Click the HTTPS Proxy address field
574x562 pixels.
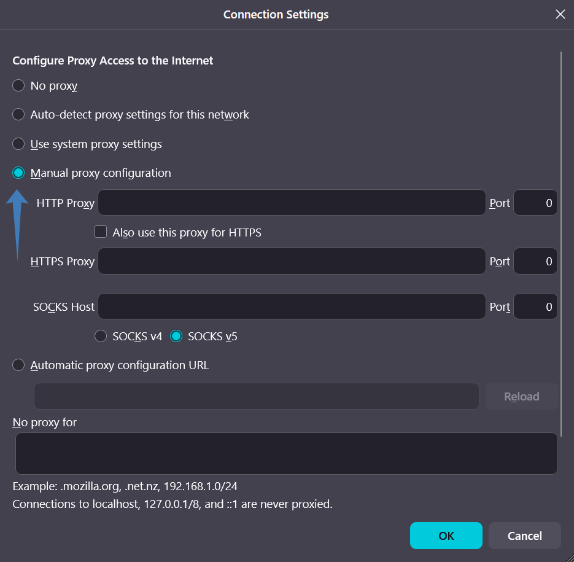pos(292,261)
